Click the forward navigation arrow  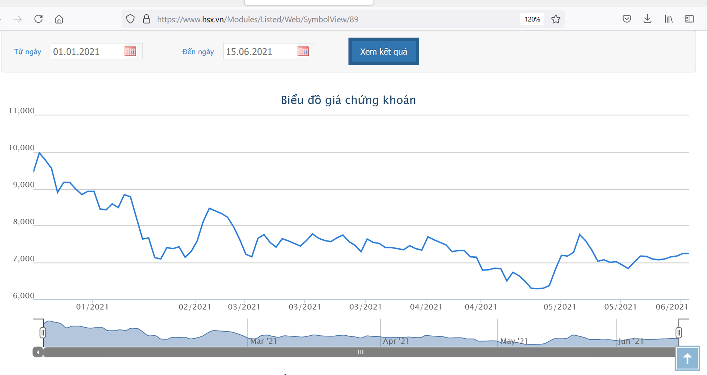click(18, 19)
